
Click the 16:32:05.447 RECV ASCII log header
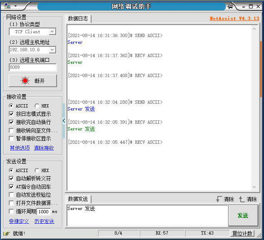click(x=115, y=142)
